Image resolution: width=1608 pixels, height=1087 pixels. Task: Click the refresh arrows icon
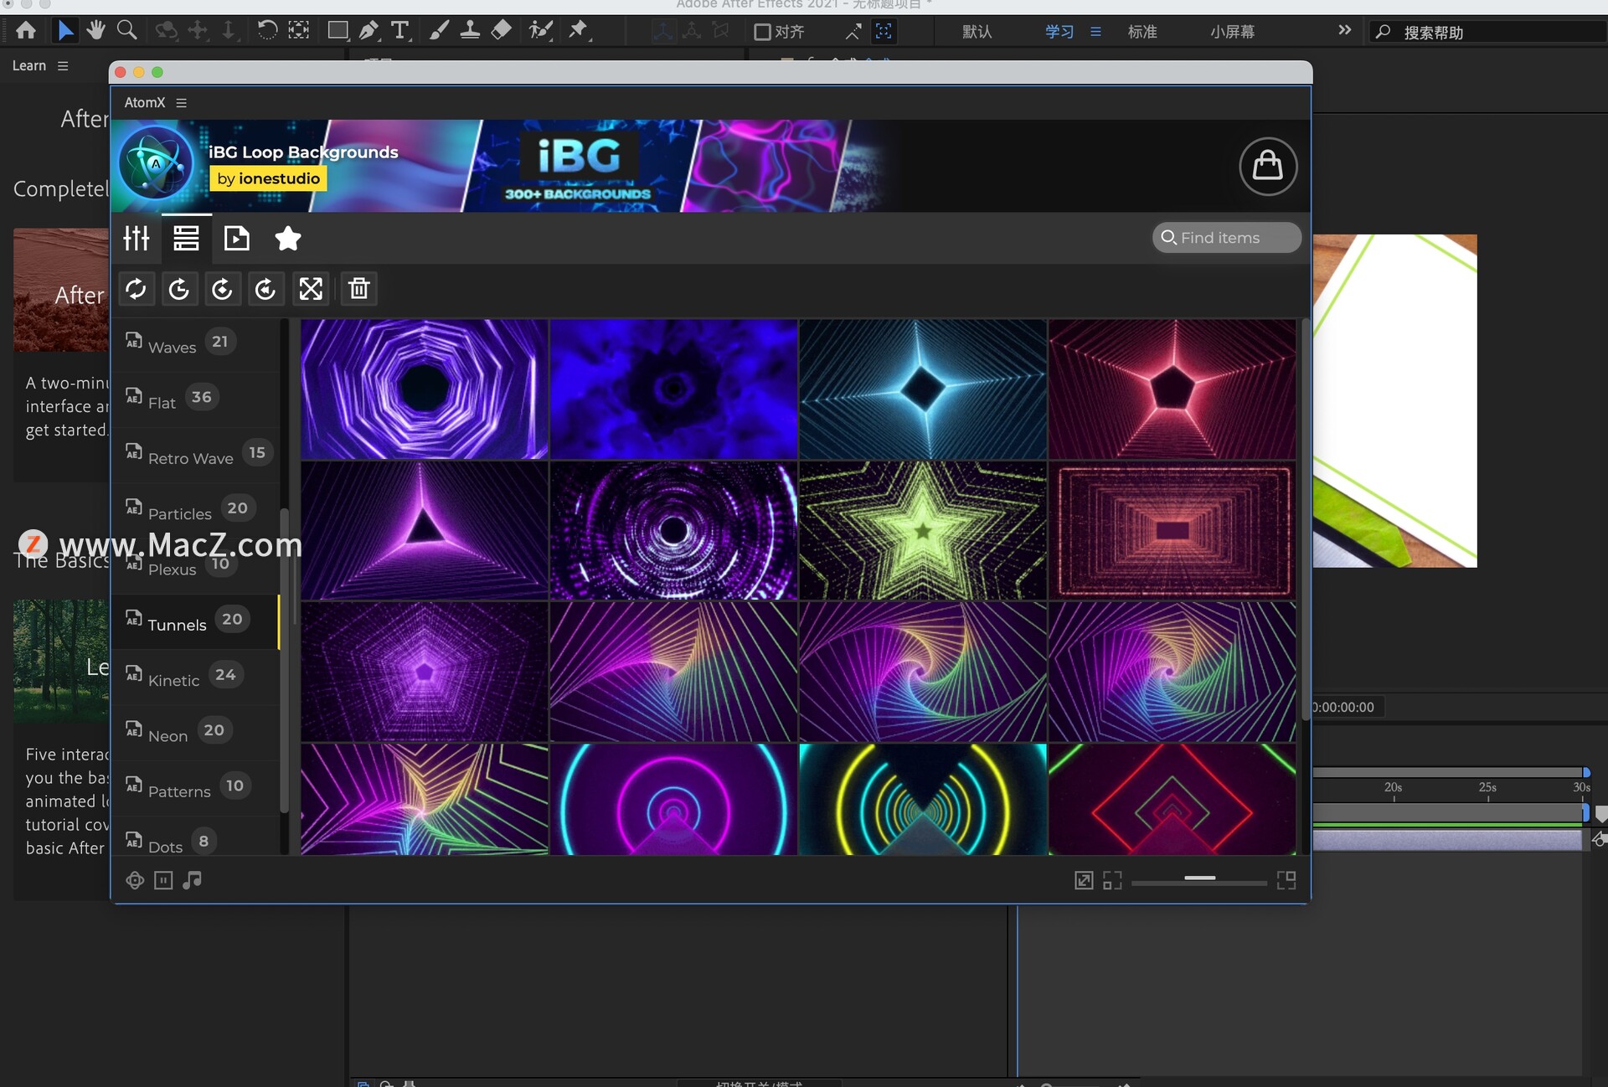pos(136,289)
